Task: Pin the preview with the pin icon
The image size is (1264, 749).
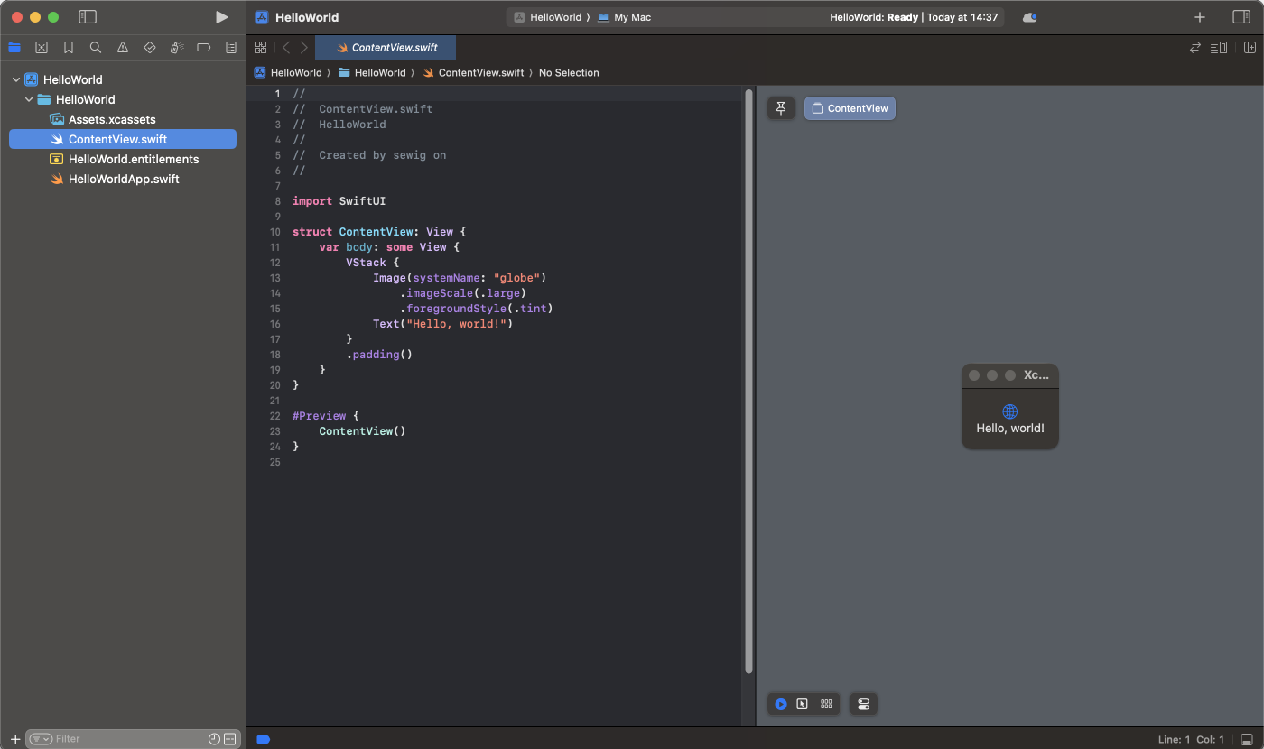Action: click(x=781, y=108)
